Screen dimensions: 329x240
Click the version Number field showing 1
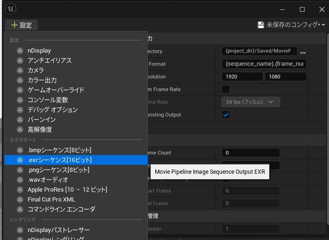pyautogui.click(x=251, y=229)
